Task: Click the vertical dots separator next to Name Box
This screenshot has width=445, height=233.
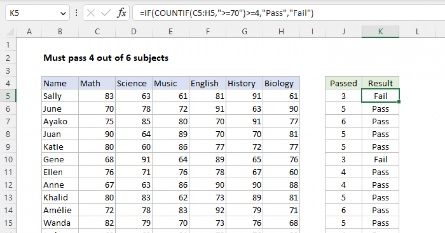Action: point(76,13)
